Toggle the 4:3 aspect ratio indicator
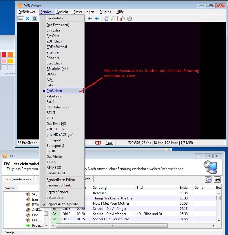The width and height of the screenshot is (228, 235). click(110, 143)
